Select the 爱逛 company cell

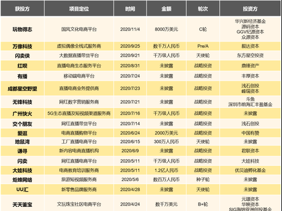22,133
